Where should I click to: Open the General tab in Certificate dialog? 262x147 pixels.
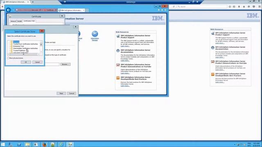tap(13, 21)
